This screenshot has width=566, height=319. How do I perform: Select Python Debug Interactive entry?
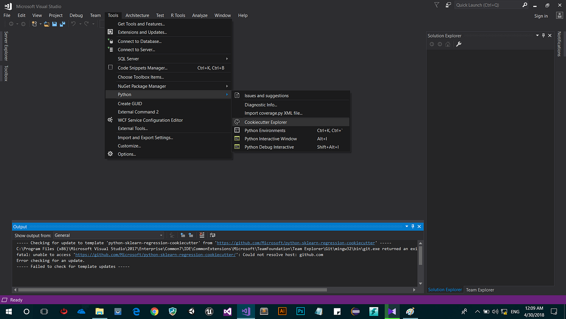pos(291,147)
